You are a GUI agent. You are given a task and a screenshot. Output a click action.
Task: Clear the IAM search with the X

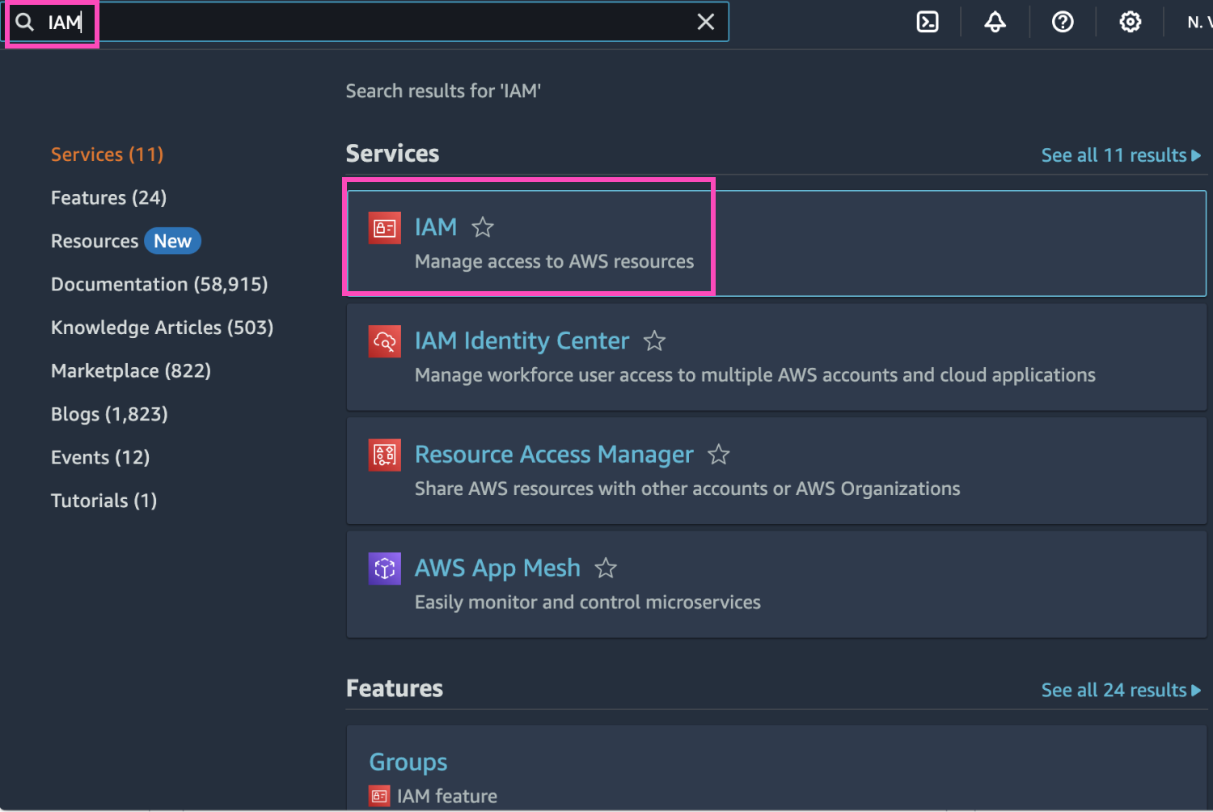click(x=705, y=22)
